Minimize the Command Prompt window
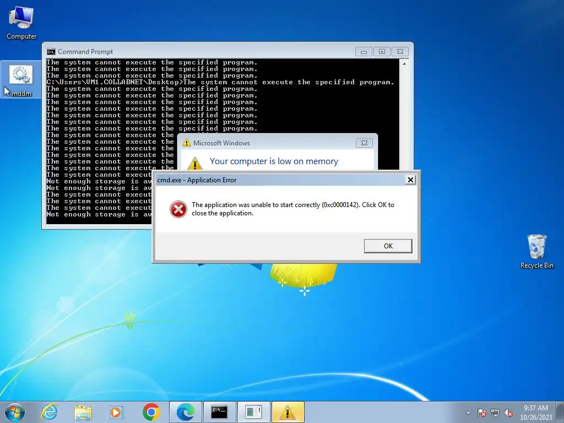 [364, 52]
